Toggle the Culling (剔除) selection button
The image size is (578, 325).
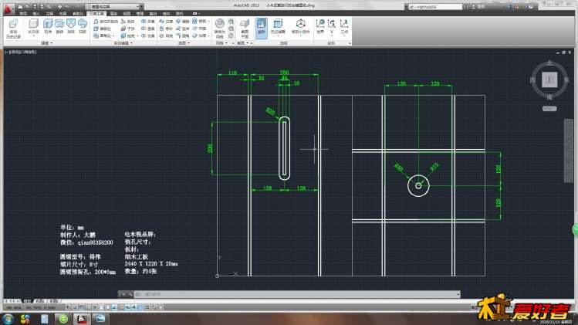click(x=262, y=27)
